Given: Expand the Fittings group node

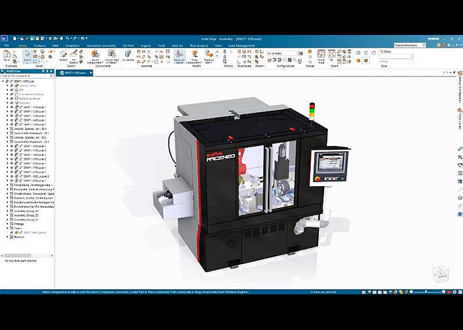Looking at the screenshot, I should (8, 224).
